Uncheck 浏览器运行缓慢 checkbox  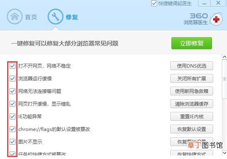coord(12,78)
